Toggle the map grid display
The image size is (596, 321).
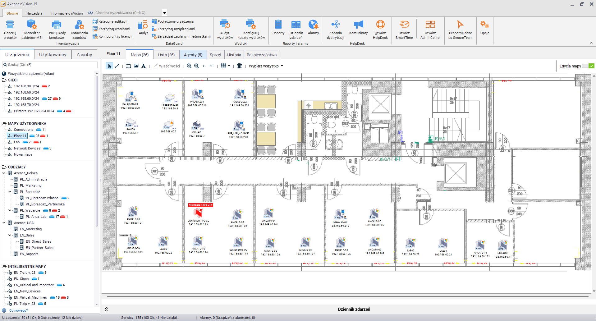pyautogui.click(x=239, y=66)
